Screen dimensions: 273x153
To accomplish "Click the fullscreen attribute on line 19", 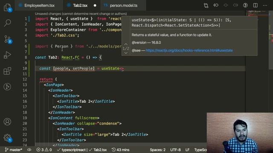I will click(86, 118).
